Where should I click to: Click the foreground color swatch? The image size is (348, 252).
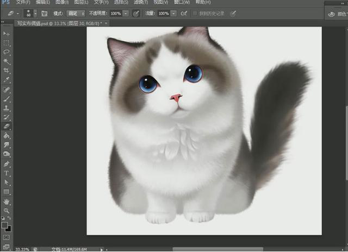5,224
